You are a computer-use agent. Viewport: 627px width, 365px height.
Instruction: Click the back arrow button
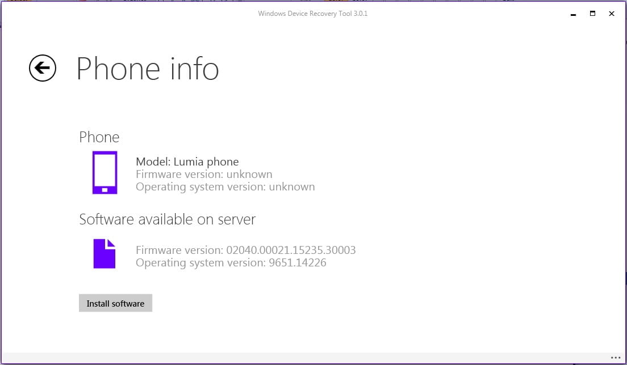tap(43, 69)
